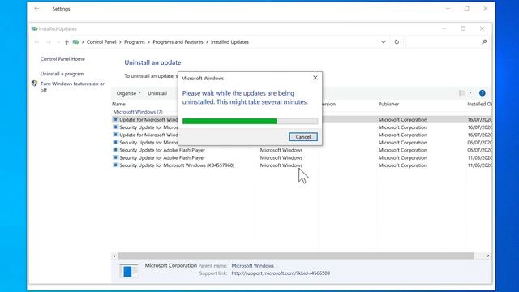The image size is (519, 292).
Task: Click the Cancel button in the uninstall dialog
Action: [x=302, y=137]
